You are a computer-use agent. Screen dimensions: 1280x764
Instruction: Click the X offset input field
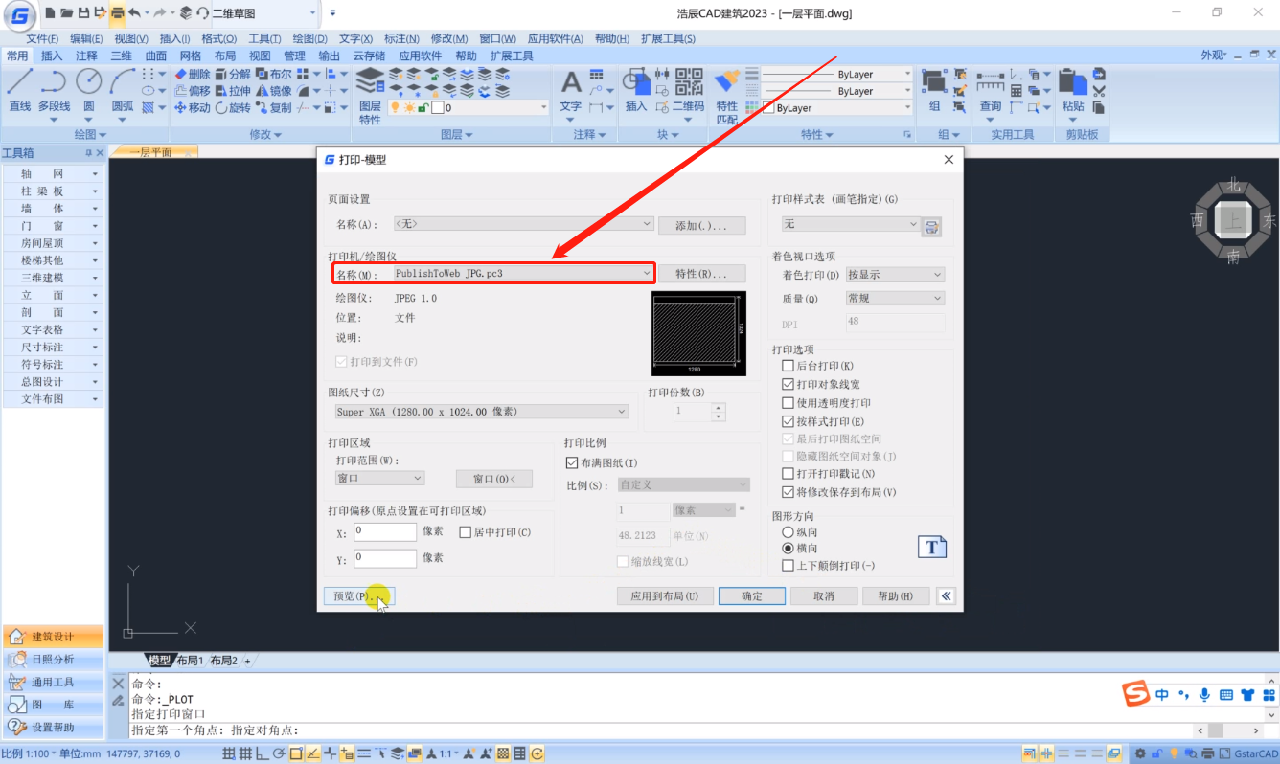coord(385,531)
